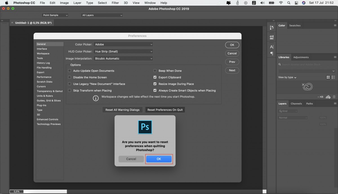The width and height of the screenshot is (338, 194).
Task: Click the Libraries cloud status icon
Action: point(328,97)
